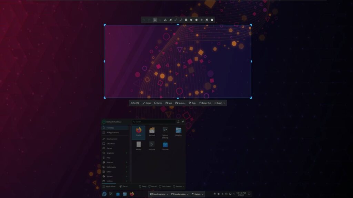Click the top-right selection corner handle
The width and height of the screenshot is (353, 198).
[251, 25]
